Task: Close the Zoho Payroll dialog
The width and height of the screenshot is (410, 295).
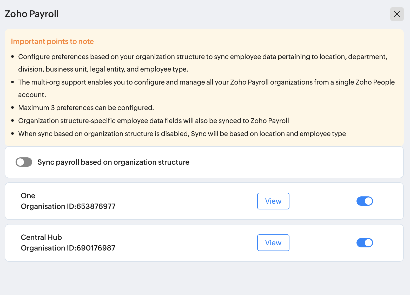Action: (x=397, y=14)
